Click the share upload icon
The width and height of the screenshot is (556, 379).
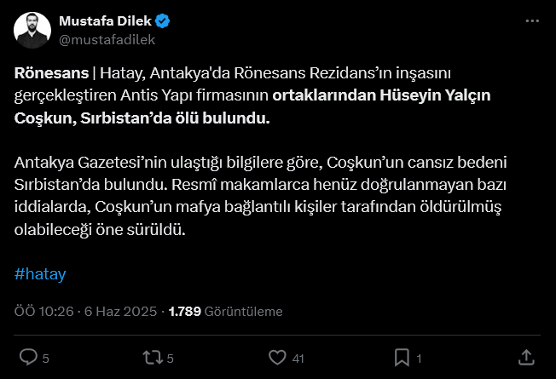(526, 357)
